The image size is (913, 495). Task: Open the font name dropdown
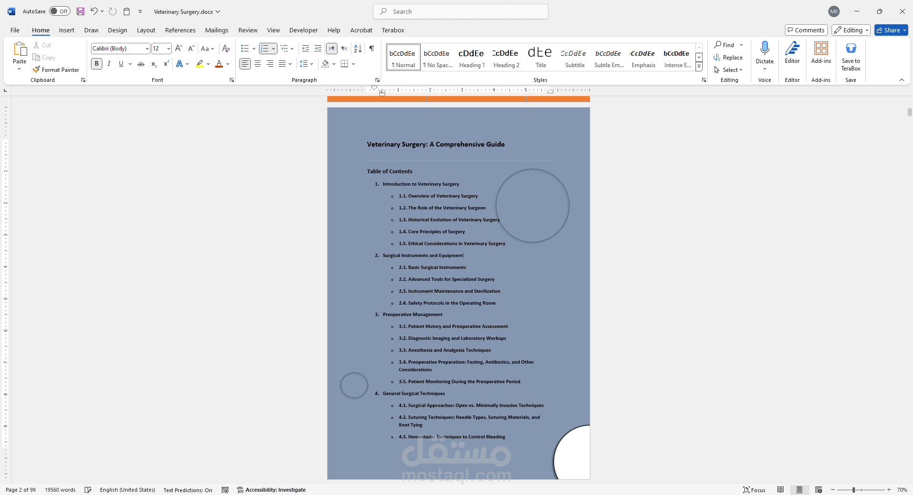coord(147,49)
